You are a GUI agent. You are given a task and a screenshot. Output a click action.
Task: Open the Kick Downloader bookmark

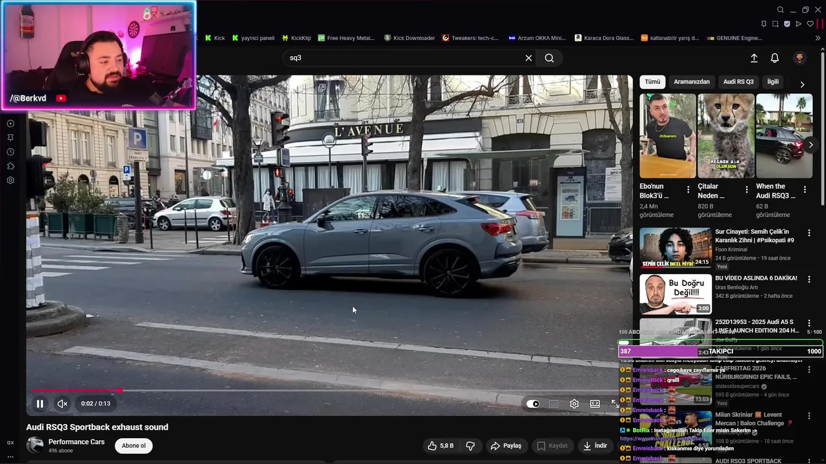(409, 38)
